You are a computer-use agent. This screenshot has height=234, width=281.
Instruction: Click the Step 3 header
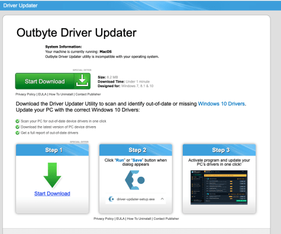(219, 150)
